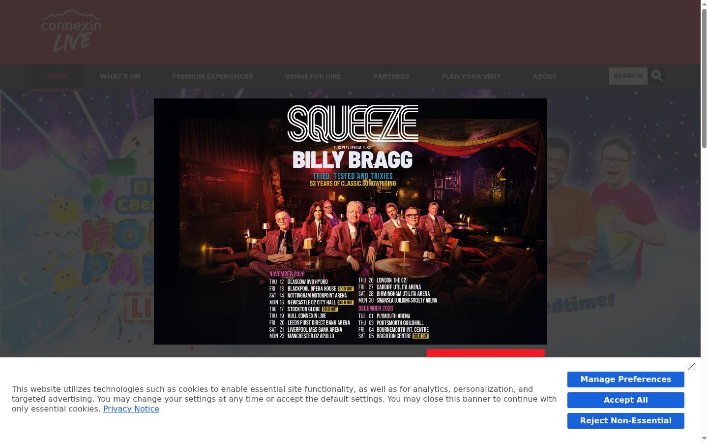Viewport: 708px width, 443px height.
Task: Open the About menu item
Action: point(545,76)
